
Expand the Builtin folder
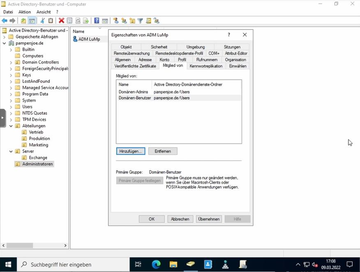click(11, 49)
